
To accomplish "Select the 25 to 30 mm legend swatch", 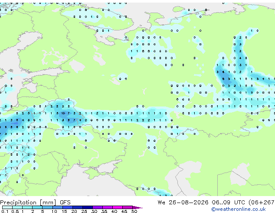I will click(88, 207).
